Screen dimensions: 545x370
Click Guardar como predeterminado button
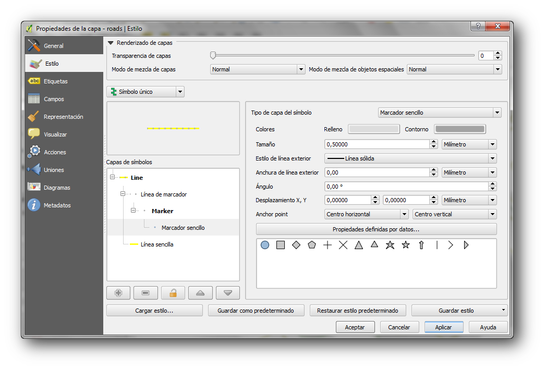coord(256,311)
